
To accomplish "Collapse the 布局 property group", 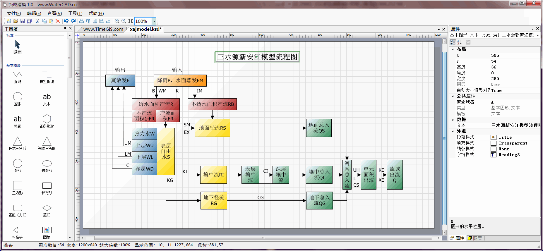I will coord(453,49).
